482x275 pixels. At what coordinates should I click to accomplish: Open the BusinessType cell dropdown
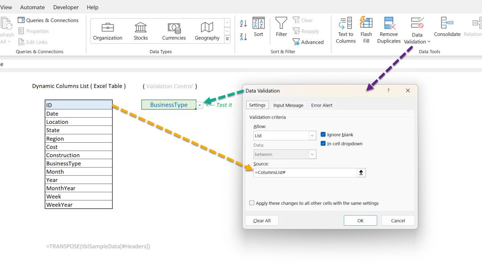200,104
